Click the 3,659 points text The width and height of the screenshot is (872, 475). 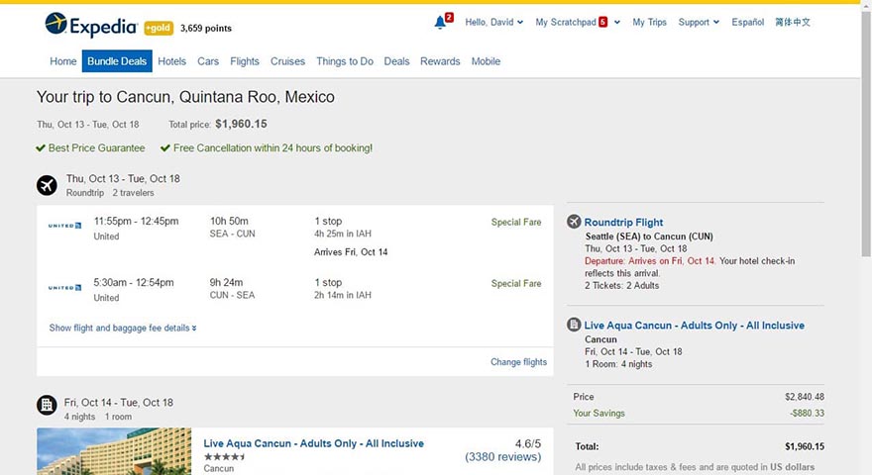tap(206, 29)
